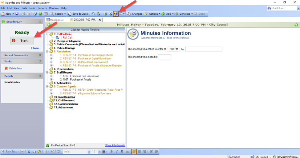Open the font size 12 dropdown
The image size is (300, 158).
tap(99, 152)
